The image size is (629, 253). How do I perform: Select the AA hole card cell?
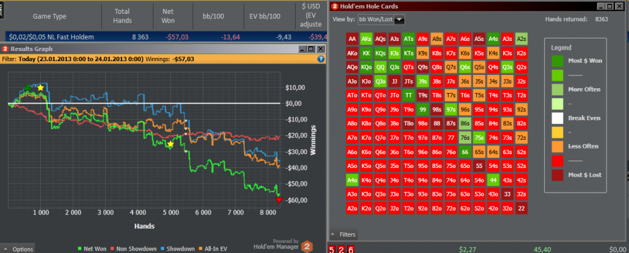[352, 38]
